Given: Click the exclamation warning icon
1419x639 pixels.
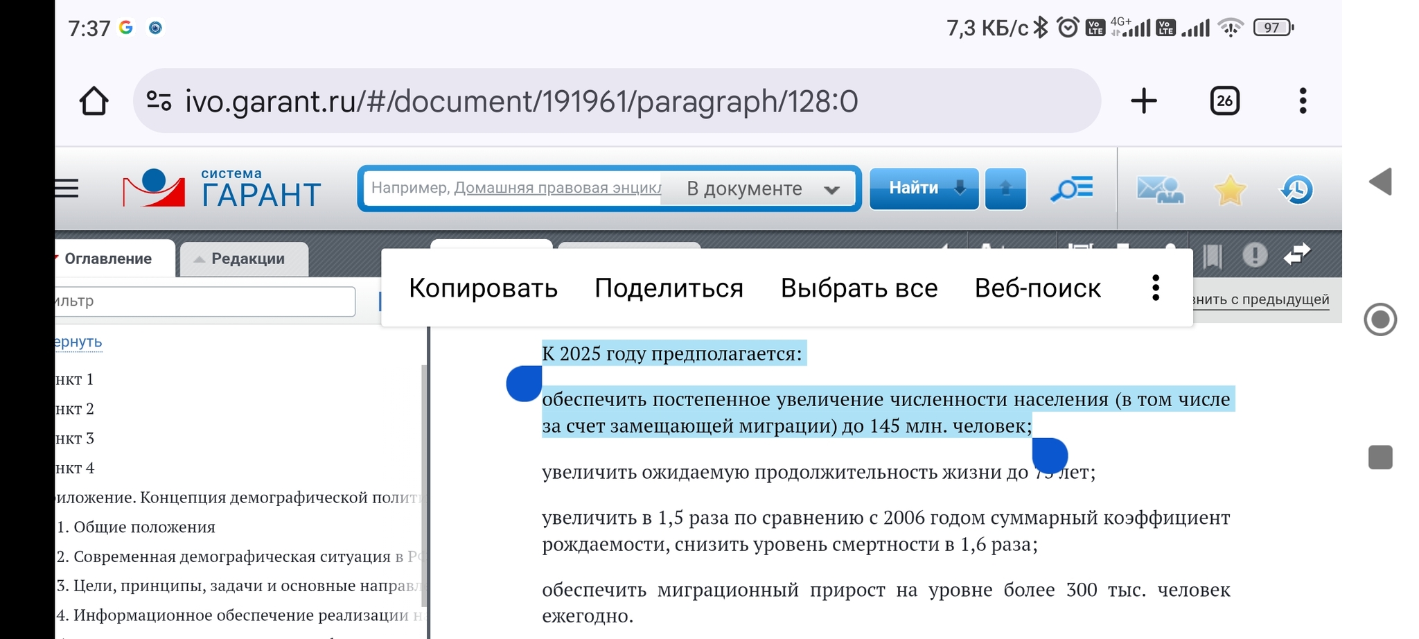Looking at the screenshot, I should [1254, 255].
